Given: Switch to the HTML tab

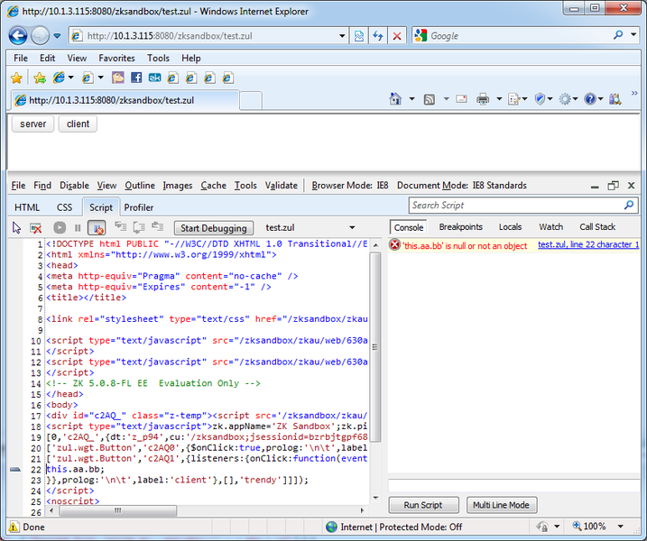Looking at the screenshot, I should coord(27,207).
